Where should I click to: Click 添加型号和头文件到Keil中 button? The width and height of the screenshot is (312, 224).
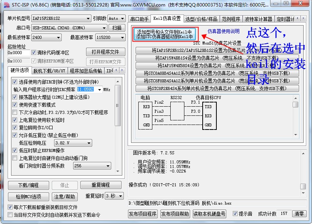(x=164, y=34)
